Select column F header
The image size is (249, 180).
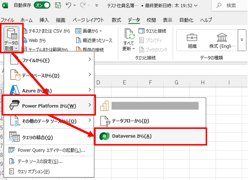pos(150,83)
